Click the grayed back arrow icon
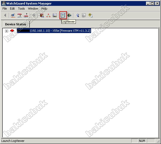The width and height of the screenshot is (161, 144). [x=5, y=15]
